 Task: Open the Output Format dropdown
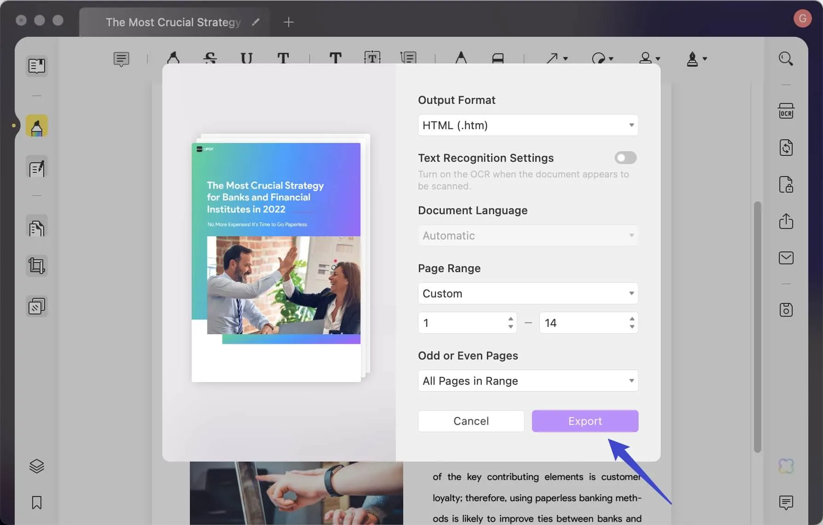[x=527, y=125]
